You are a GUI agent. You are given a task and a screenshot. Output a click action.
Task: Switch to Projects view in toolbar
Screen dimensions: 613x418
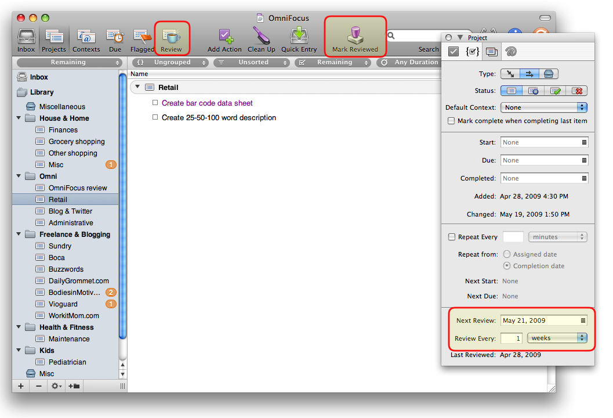pos(54,40)
